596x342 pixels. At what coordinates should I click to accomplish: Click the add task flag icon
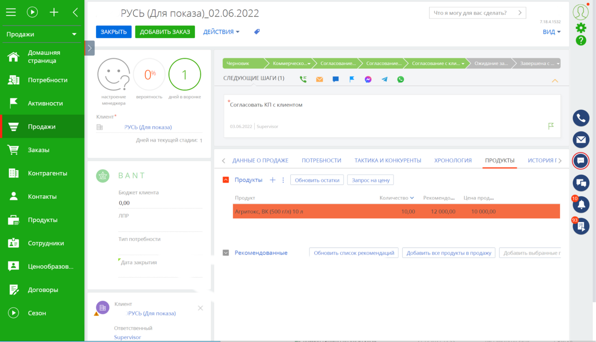coord(352,79)
